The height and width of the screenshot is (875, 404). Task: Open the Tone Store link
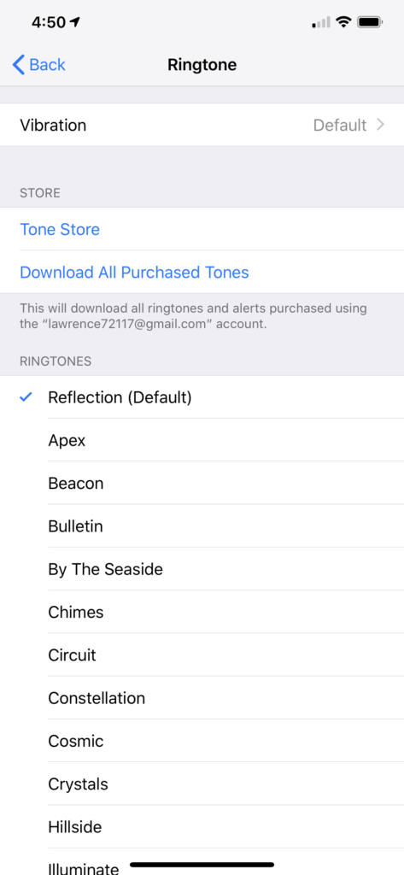60,229
